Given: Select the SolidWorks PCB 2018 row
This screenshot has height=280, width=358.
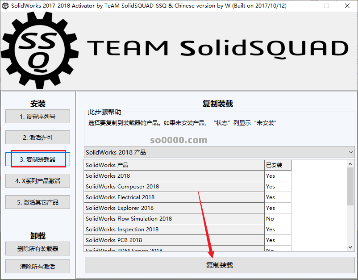Looking at the screenshot, I should pyautogui.click(x=187, y=240).
